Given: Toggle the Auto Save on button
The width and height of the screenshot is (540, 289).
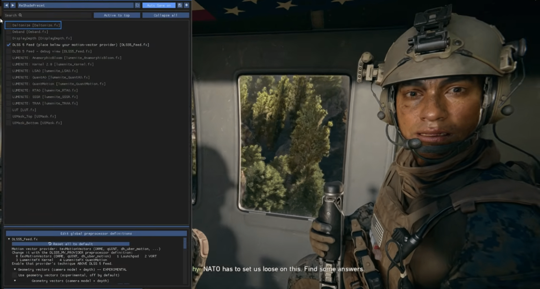Looking at the screenshot, I should pos(159,5).
